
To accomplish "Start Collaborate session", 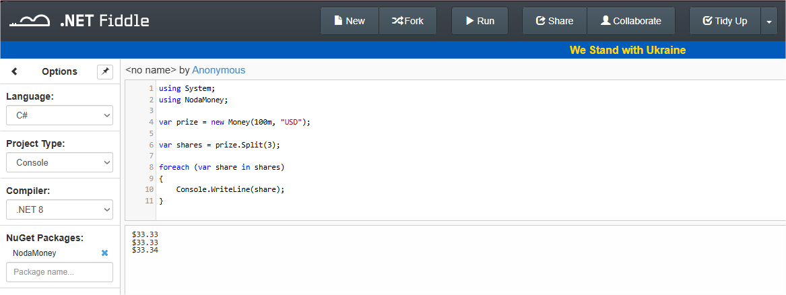I will [630, 21].
